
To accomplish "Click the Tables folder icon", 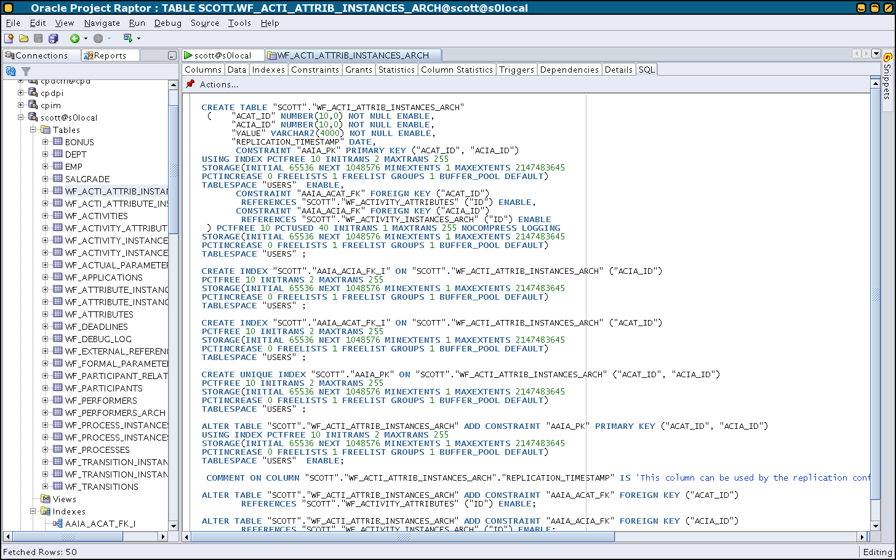I will (x=46, y=130).
